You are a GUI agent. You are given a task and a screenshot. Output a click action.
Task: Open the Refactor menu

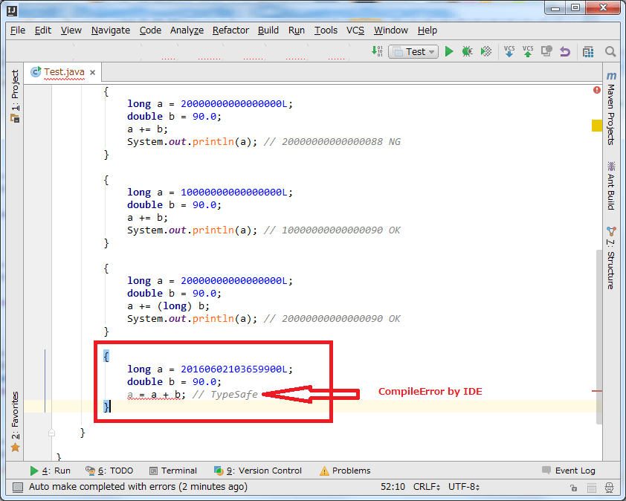pos(230,30)
